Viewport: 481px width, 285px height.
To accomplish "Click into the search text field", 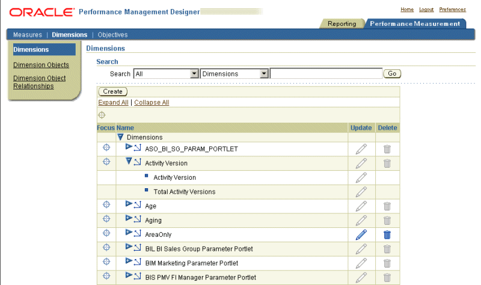I will [x=326, y=73].
